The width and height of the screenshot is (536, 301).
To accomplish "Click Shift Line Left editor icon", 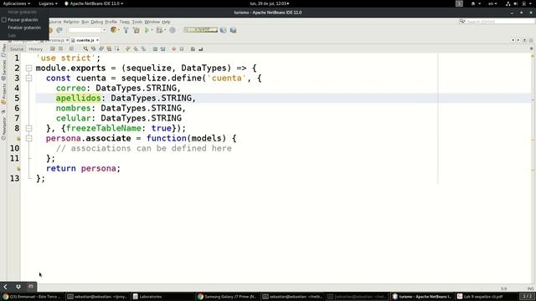I will point(155,49).
